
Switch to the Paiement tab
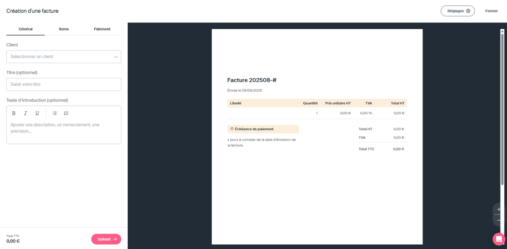click(x=102, y=29)
